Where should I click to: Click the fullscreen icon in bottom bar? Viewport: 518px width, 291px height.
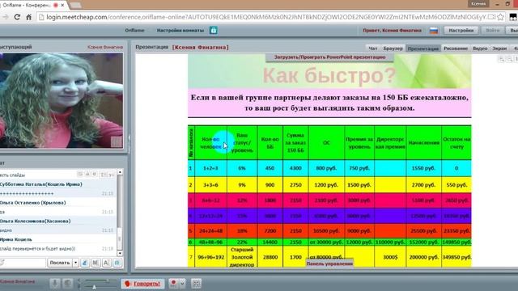[196, 284]
